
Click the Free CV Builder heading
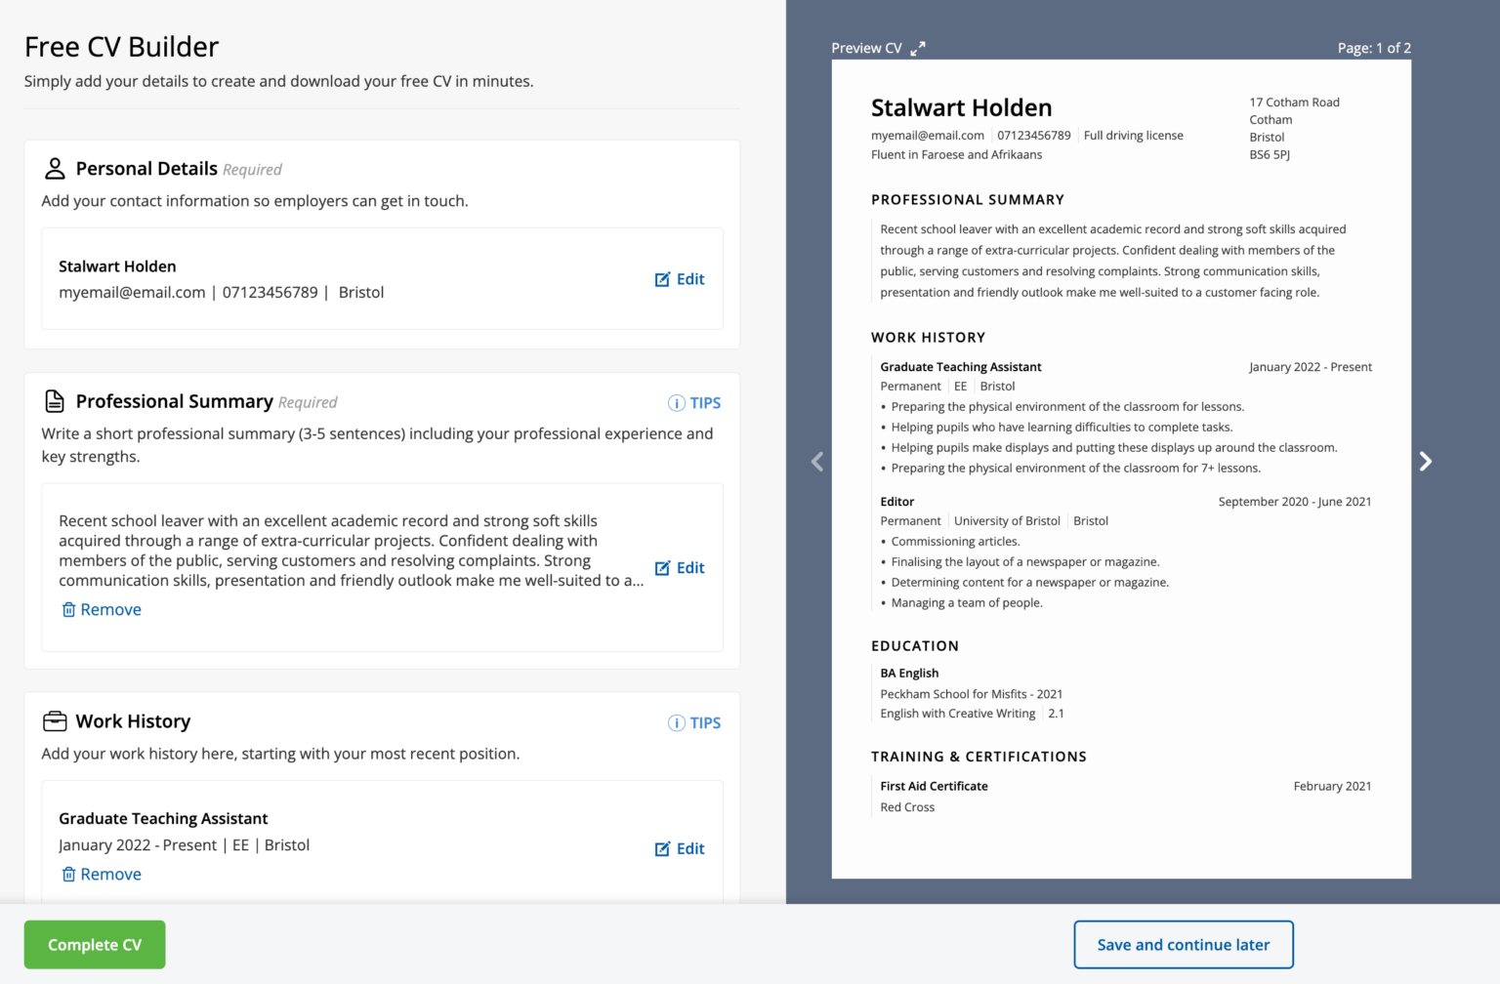[x=121, y=46]
